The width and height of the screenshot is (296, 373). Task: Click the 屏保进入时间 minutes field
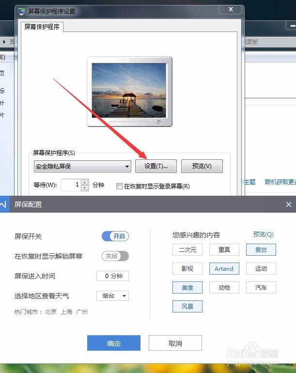(112, 276)
